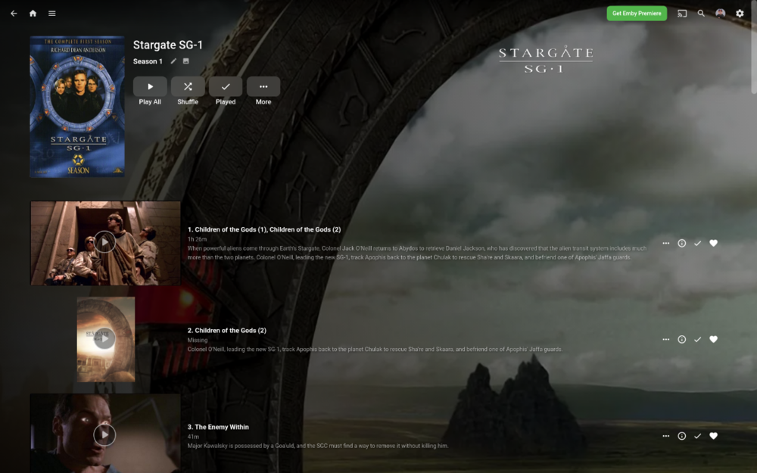
Task: Click Get Emby Premiere
Action: (636, 13)
